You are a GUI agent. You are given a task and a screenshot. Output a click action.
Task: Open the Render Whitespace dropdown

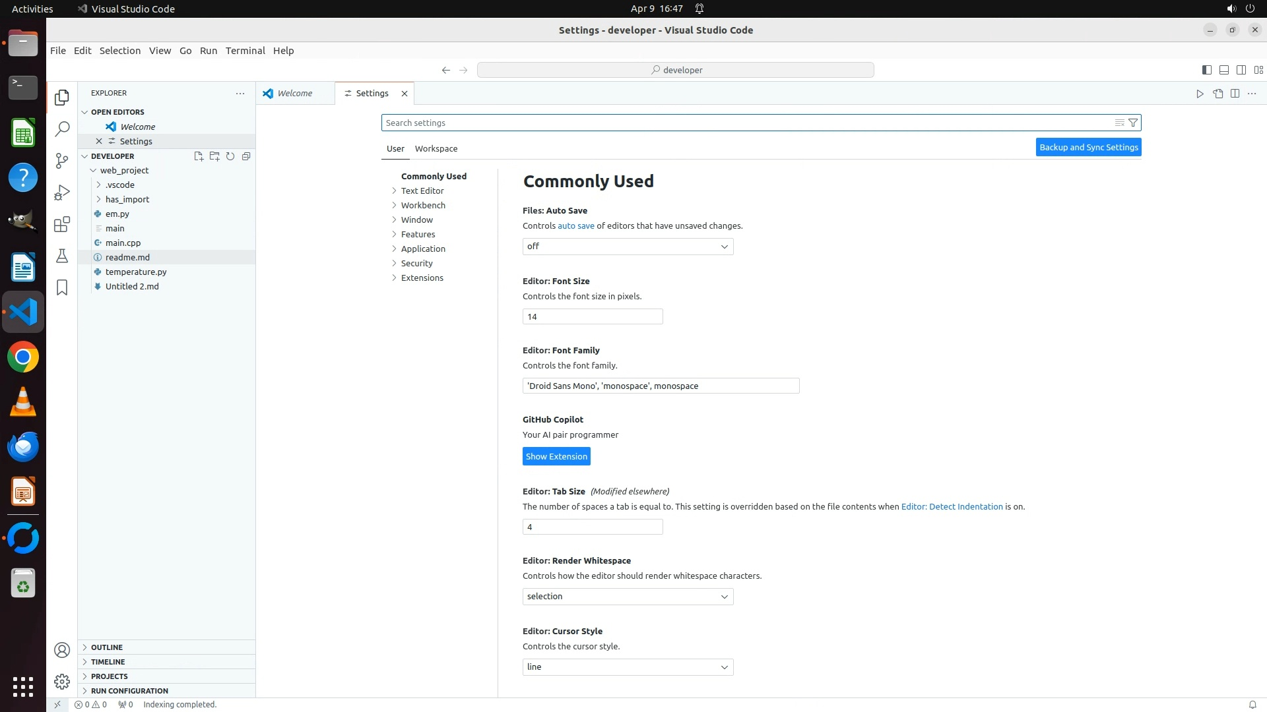point(628,597)
